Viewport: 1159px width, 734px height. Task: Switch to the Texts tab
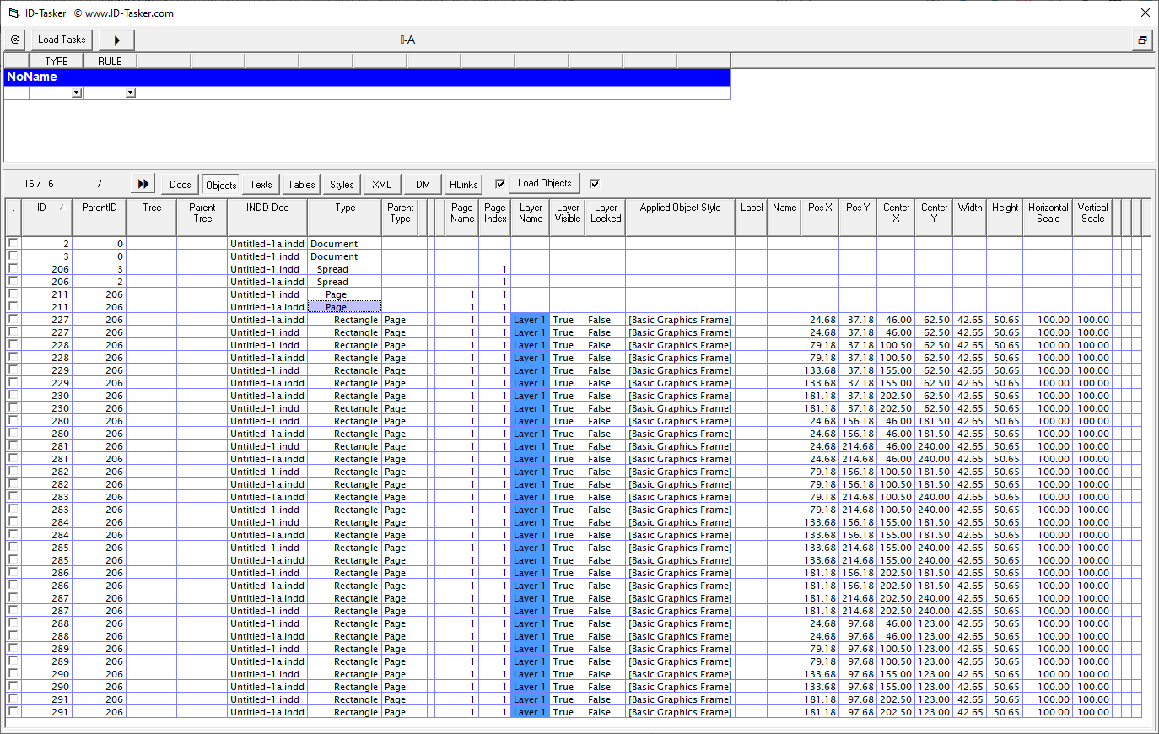260,184
